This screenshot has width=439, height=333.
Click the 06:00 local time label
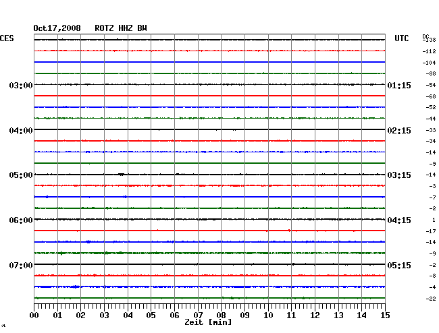(21, 220)
